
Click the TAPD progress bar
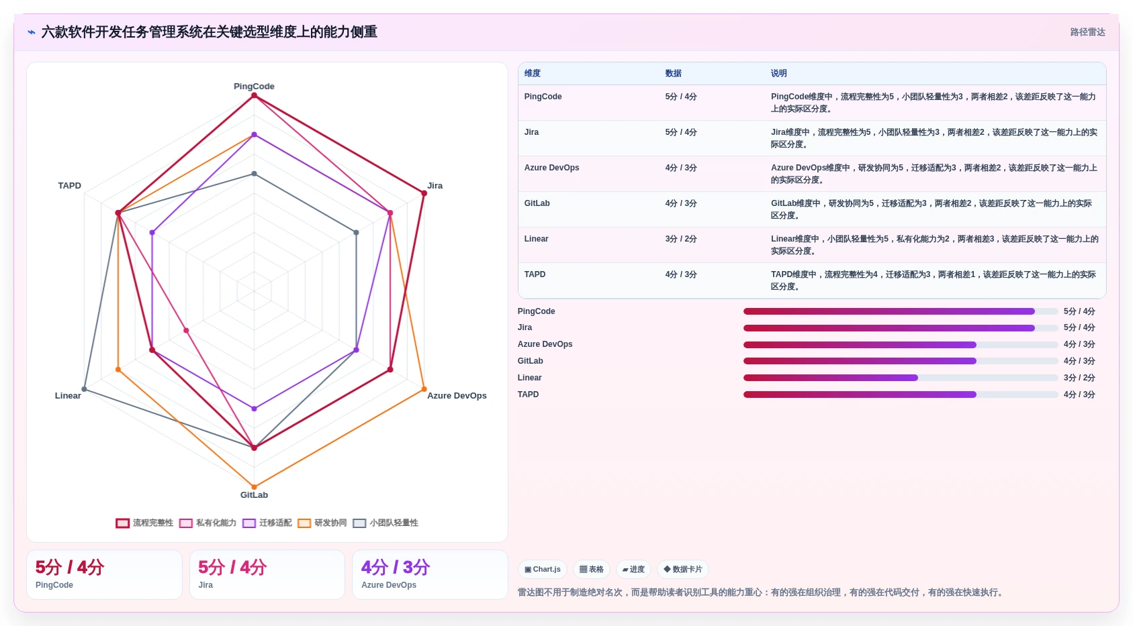(901, 395)
